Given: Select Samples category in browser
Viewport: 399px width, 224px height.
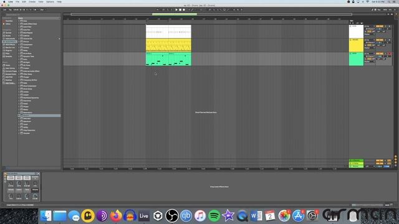Looking at the screenshot, I should pos(9,57).
